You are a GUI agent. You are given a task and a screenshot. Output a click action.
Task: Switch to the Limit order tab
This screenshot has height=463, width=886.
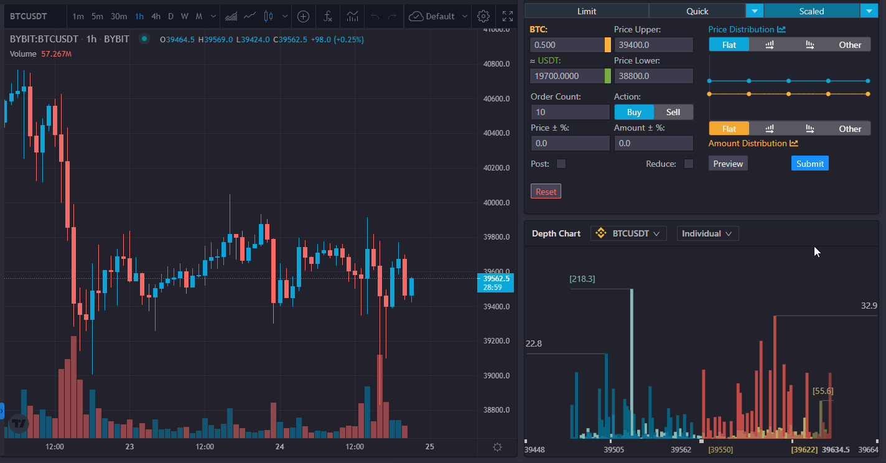pos(587,11)
